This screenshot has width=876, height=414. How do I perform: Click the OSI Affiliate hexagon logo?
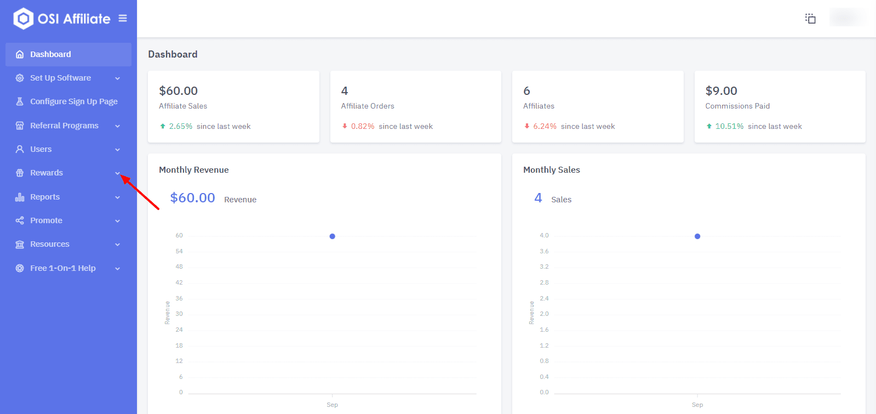[24, 19]
